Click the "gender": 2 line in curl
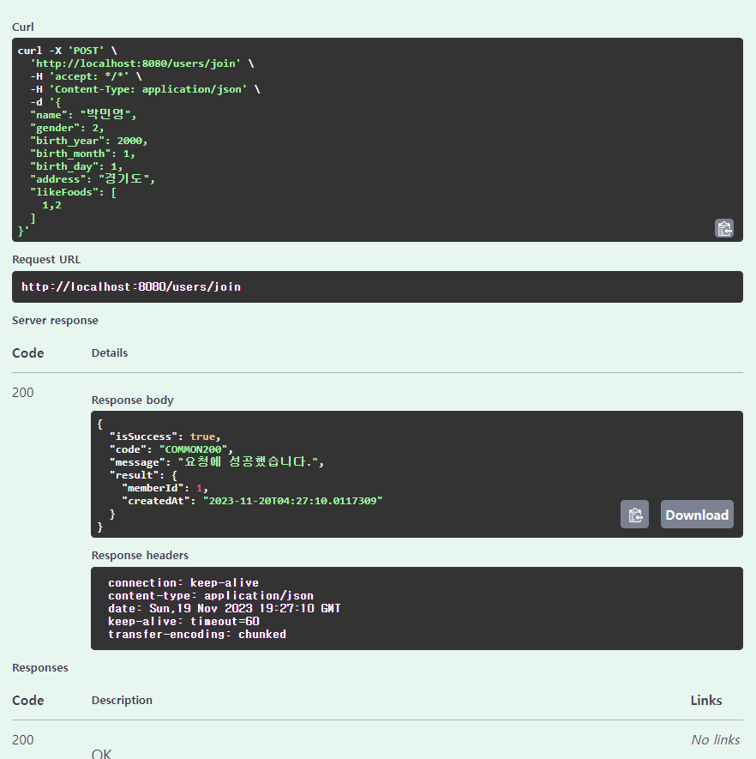756x759 pixels. click(x=67, y=128)
